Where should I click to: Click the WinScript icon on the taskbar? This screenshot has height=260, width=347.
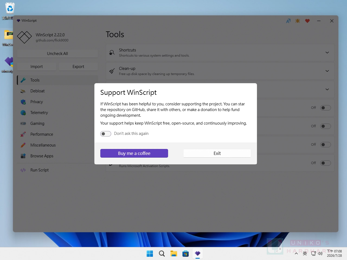coord(198,253)
